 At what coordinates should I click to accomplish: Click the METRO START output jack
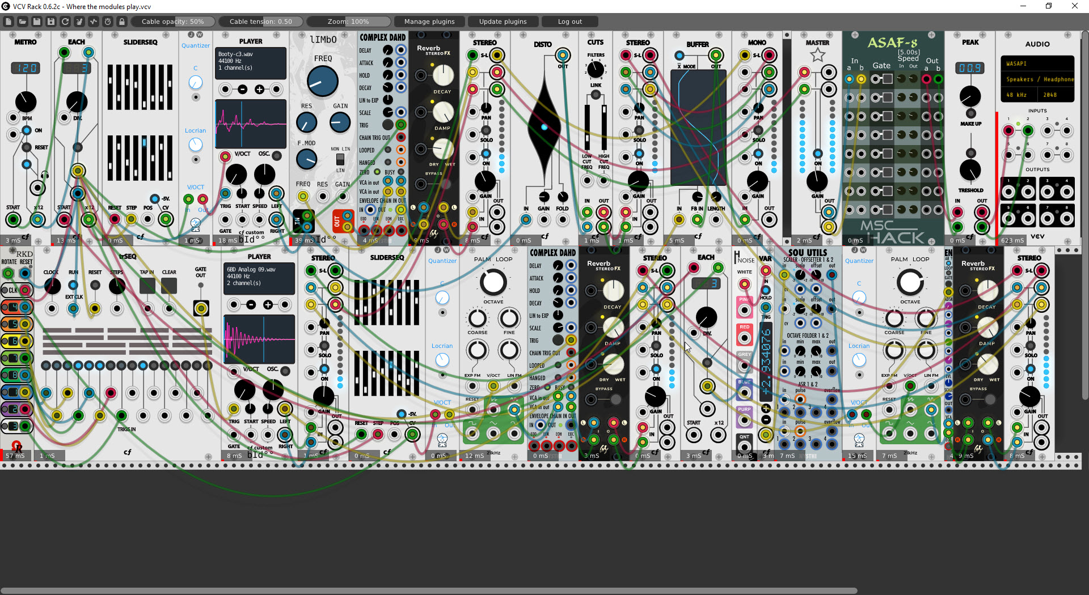point(13,219)
